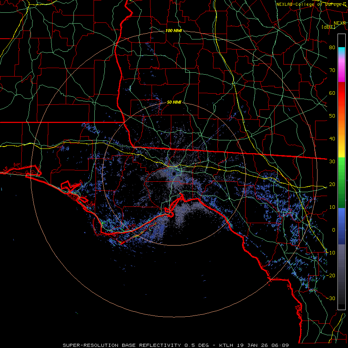
Task: Click the [dBZ] unit label
Action: pyautogui.click(x=328, y=27)
